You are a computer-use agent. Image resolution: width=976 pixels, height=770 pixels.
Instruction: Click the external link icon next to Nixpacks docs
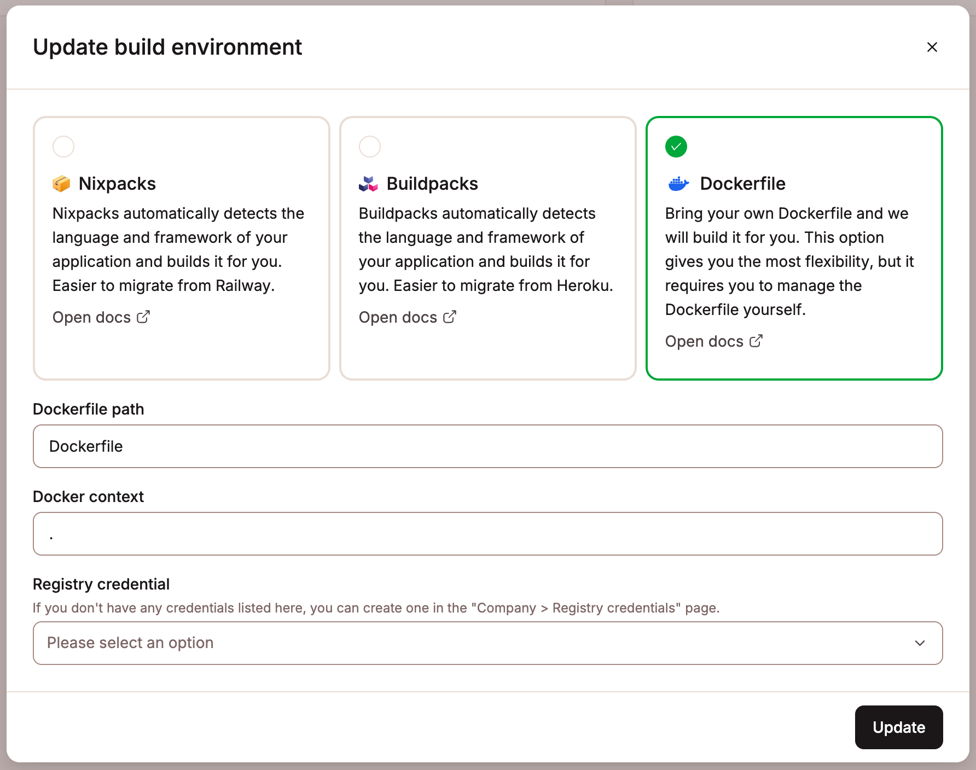point(143,316)
